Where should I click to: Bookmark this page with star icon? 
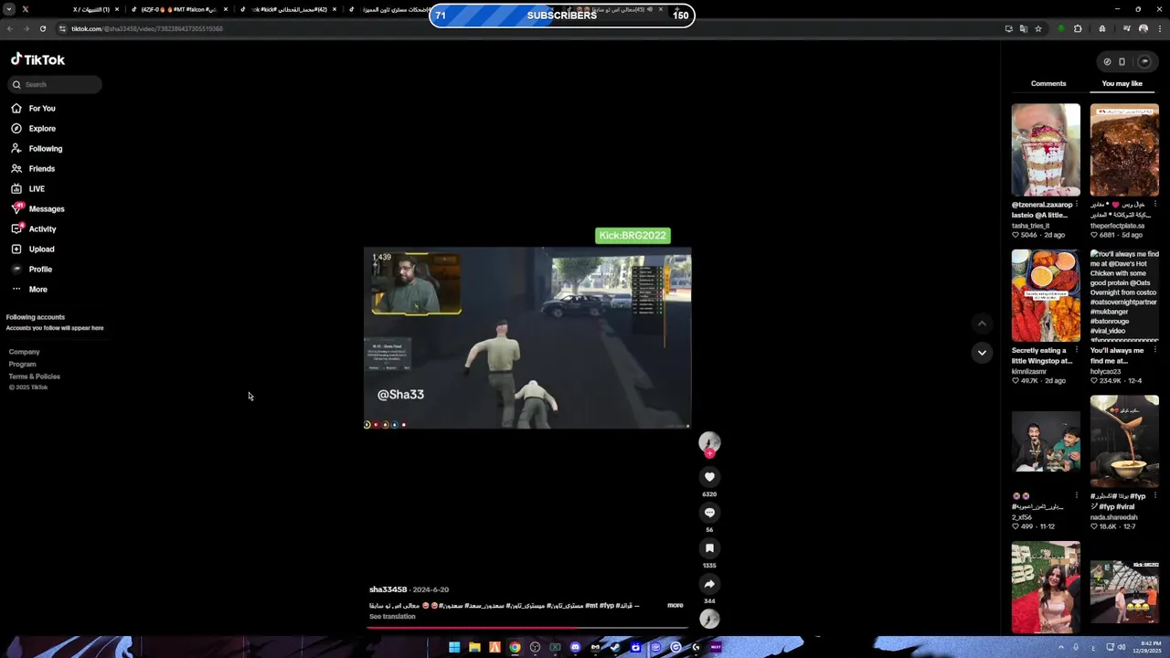pyautogui.click(x=1038, y=28)
